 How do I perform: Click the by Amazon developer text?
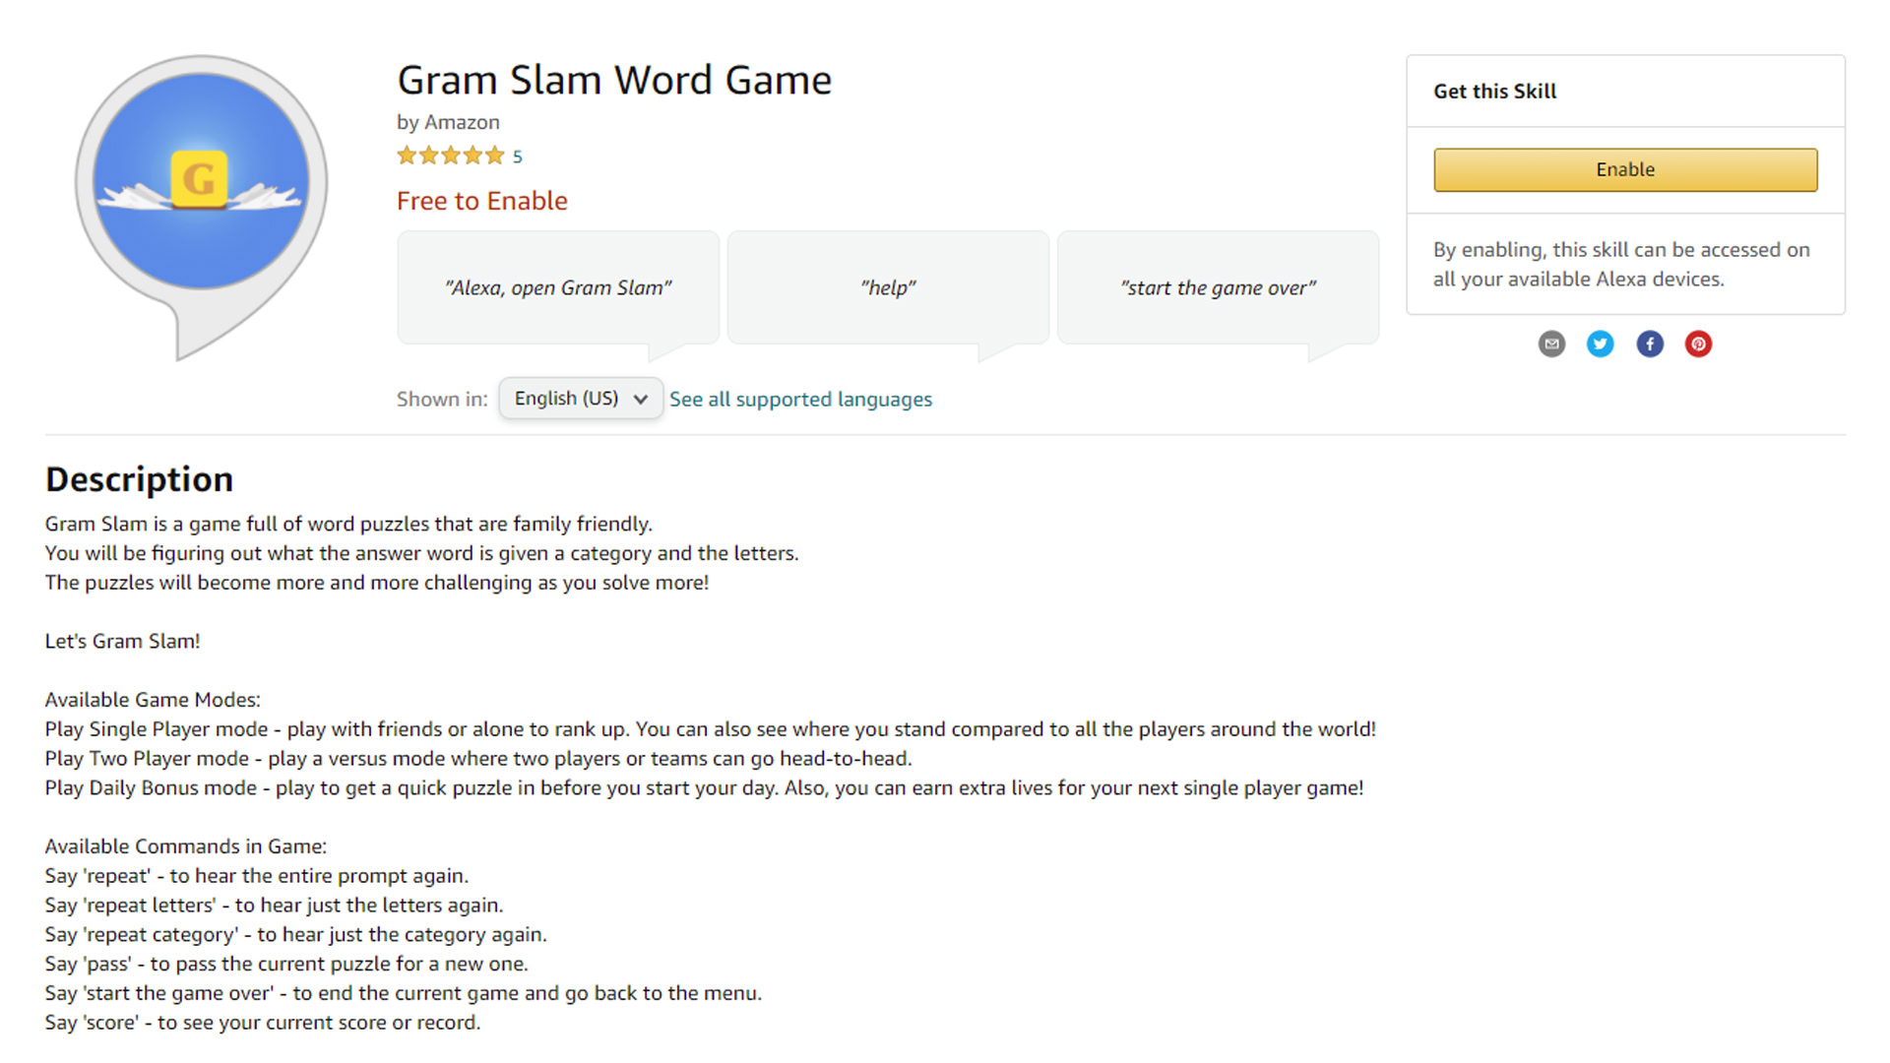click(448, 122)
